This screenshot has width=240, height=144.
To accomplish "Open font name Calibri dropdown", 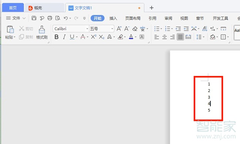I will [x=87, y=29].
